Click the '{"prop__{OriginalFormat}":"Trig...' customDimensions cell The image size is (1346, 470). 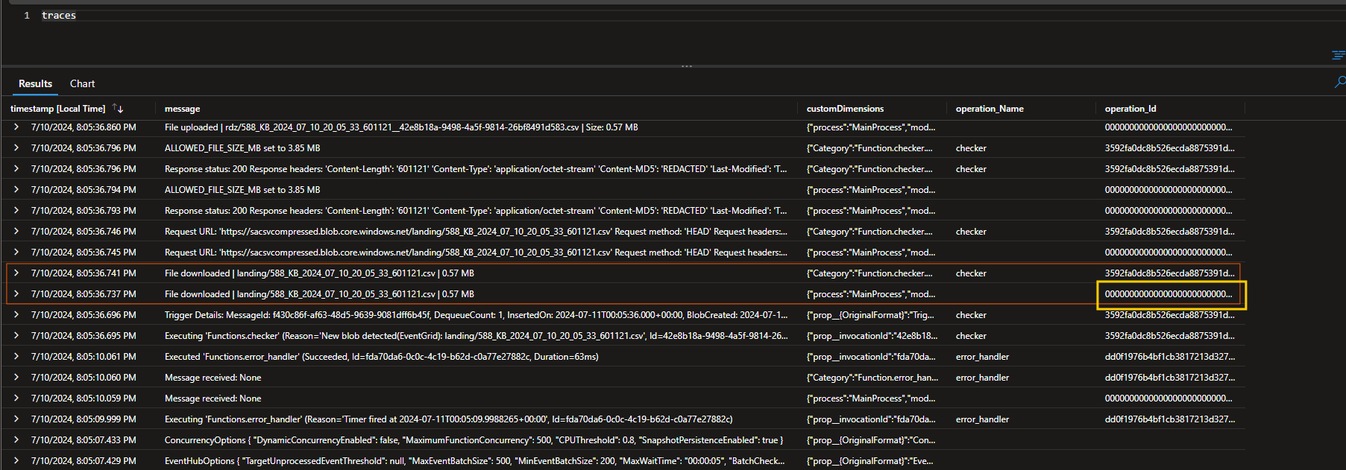[x=869, y=315]
